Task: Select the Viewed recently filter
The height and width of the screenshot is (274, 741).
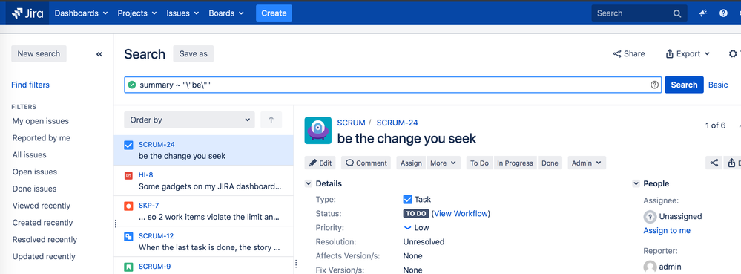Action: tap(42, 206)
